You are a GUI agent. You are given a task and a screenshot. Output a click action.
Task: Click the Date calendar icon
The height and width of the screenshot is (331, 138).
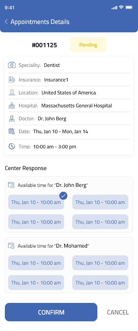[x=12, y=131]
